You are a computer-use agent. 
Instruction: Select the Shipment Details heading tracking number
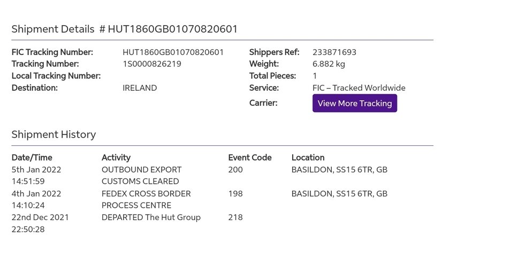172,29
